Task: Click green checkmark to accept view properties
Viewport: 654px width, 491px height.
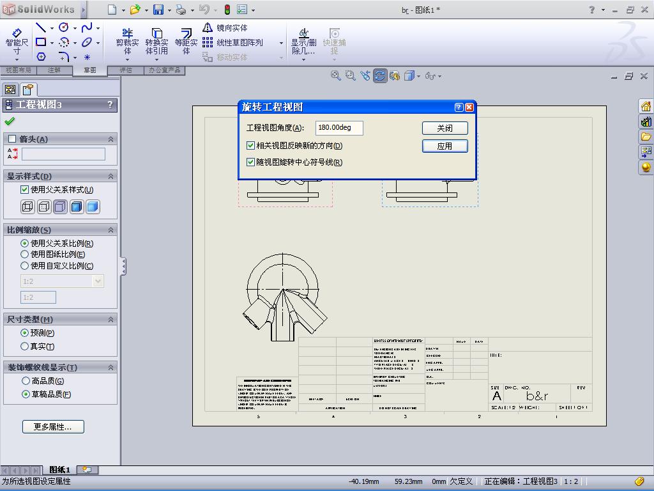Action: click(10, 121)
